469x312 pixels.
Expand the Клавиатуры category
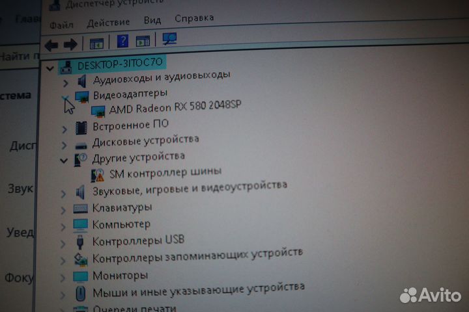pyautogui.click(x=63, y=211)
